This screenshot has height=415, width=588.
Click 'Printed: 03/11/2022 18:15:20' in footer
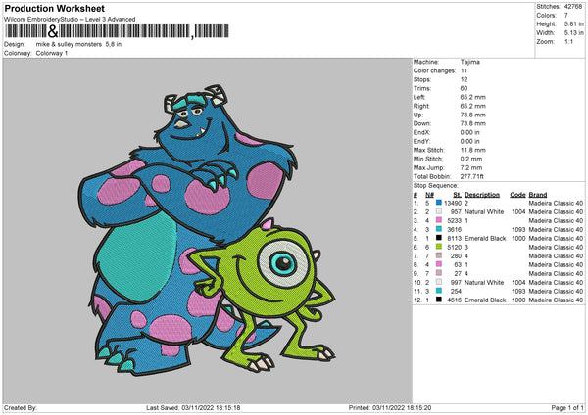click(x=390, y=407)
